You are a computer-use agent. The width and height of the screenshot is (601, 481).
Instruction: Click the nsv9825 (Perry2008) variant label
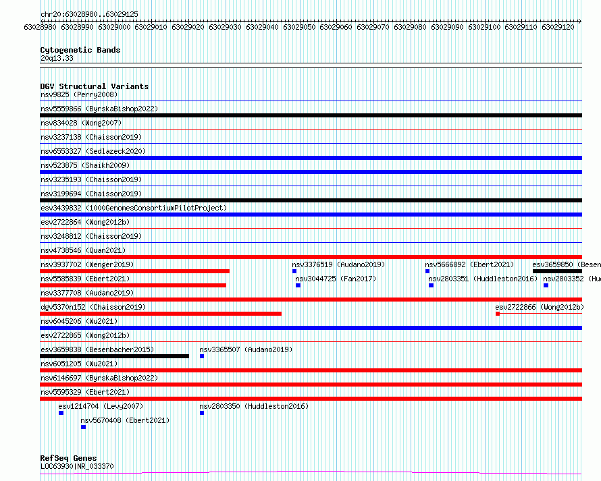[x=79, y=94]
